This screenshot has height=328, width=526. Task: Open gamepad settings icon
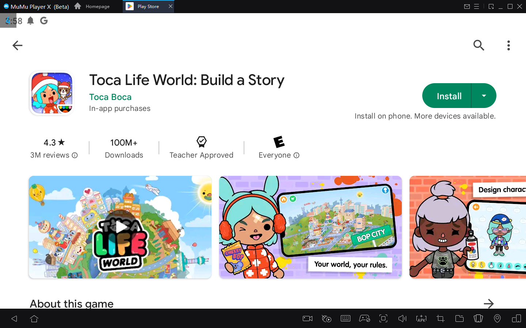(365, 319)
